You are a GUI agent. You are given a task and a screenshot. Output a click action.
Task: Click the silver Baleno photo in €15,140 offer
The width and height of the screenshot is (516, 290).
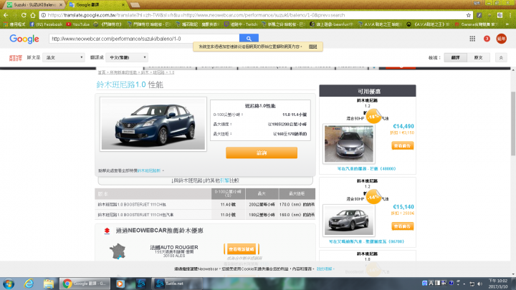coord(349,221)
